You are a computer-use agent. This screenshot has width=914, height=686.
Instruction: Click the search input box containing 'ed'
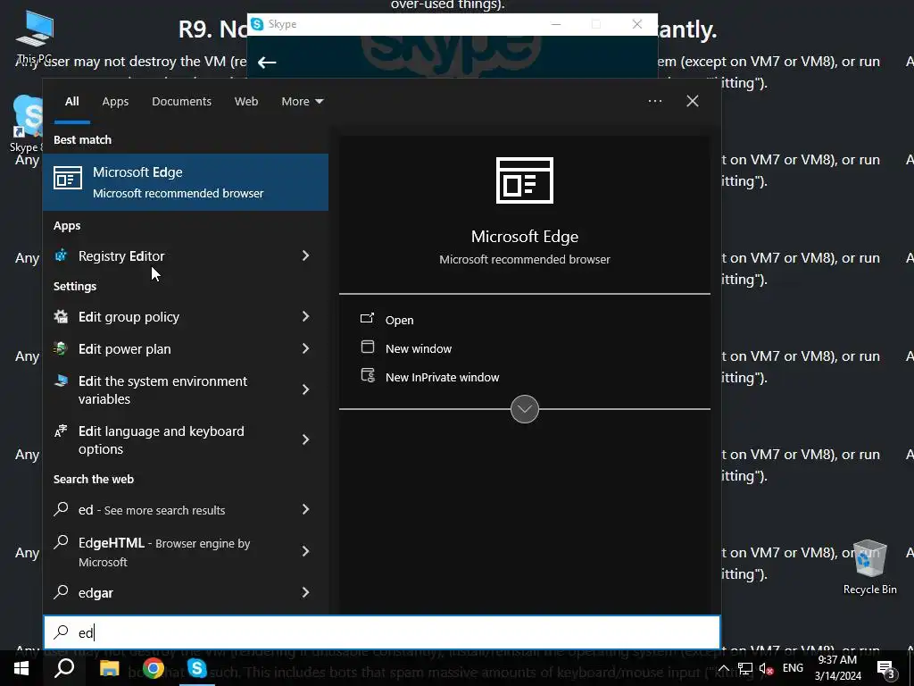[x=382, y=632]
